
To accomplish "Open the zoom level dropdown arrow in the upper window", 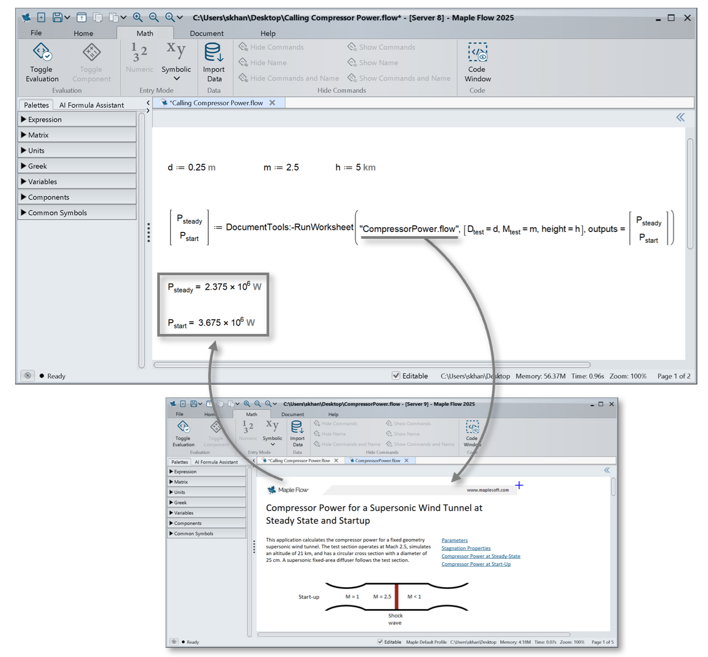I will pyautogui.click(x=180, y=18).
